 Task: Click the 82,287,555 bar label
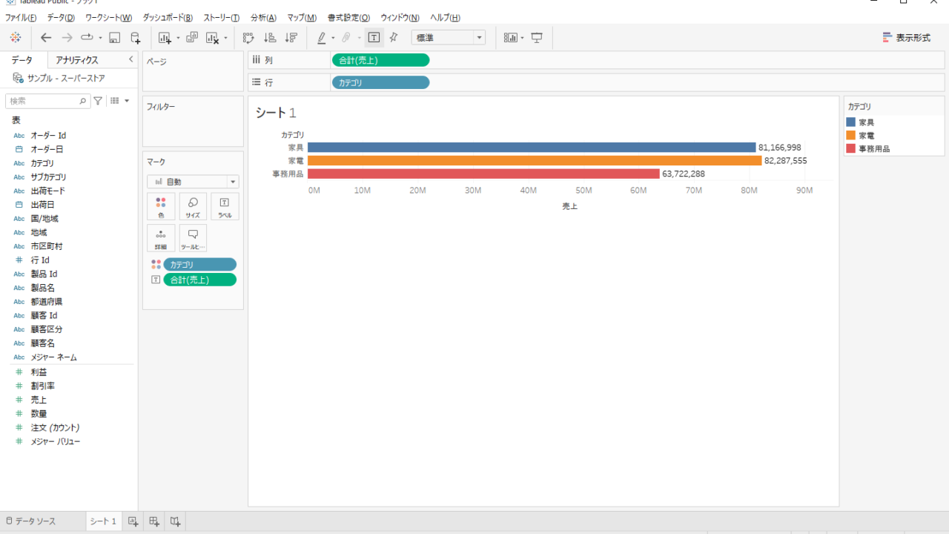click(785, 161)
